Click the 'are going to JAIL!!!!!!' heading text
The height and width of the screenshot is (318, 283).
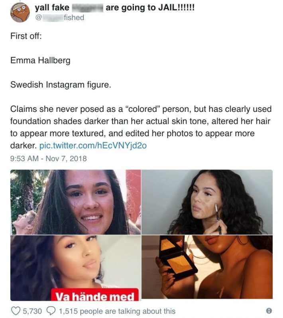click(150, 8)
